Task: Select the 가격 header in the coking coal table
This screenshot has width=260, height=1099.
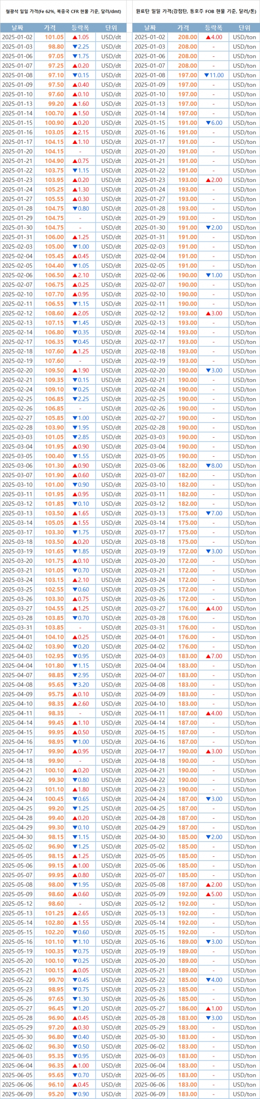Action: 183,28
